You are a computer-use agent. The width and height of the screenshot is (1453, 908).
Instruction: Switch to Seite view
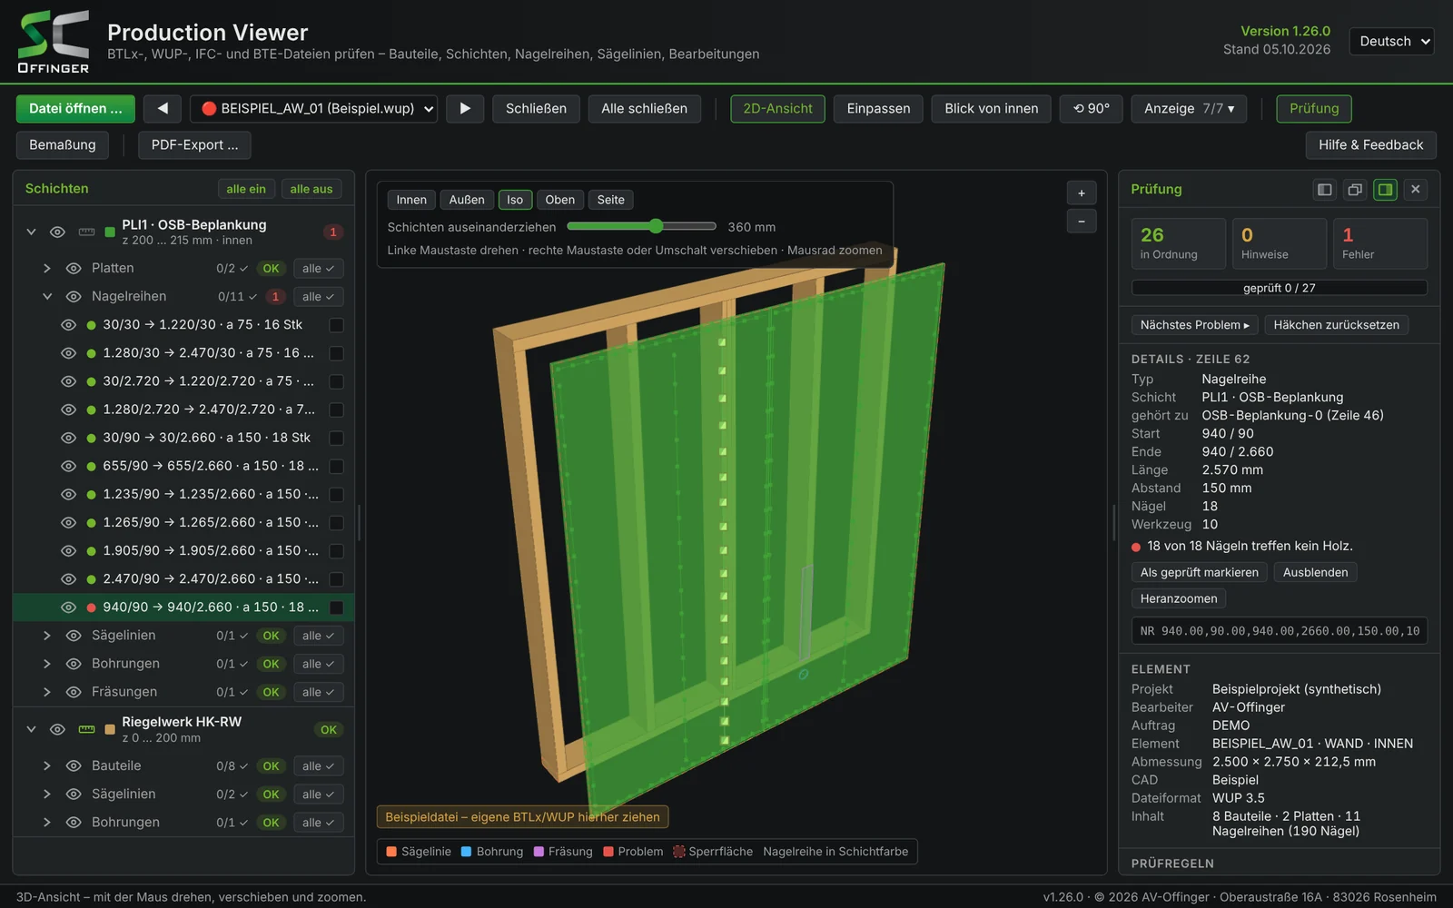[611, 200]
